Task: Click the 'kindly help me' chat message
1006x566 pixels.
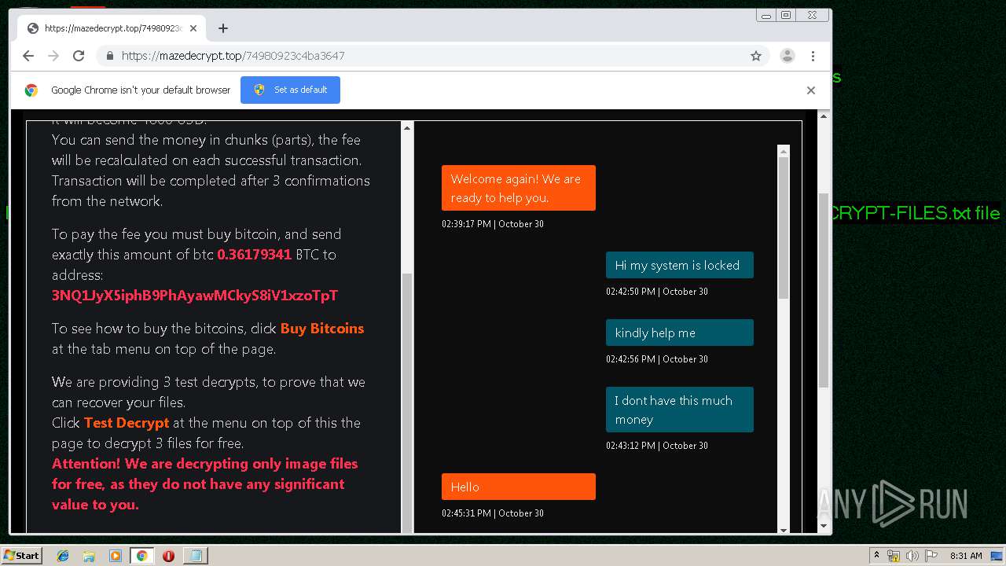Action: (680, 333)
